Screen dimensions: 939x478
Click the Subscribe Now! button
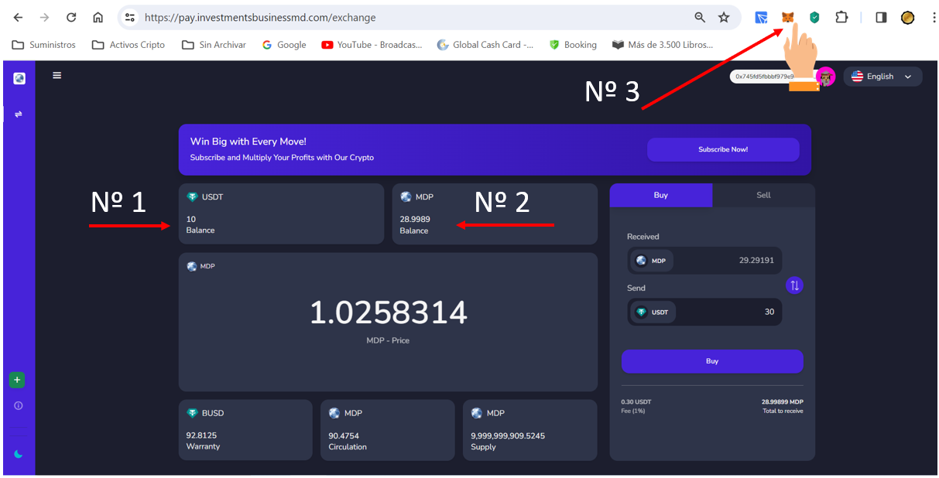tap(723, 149)
